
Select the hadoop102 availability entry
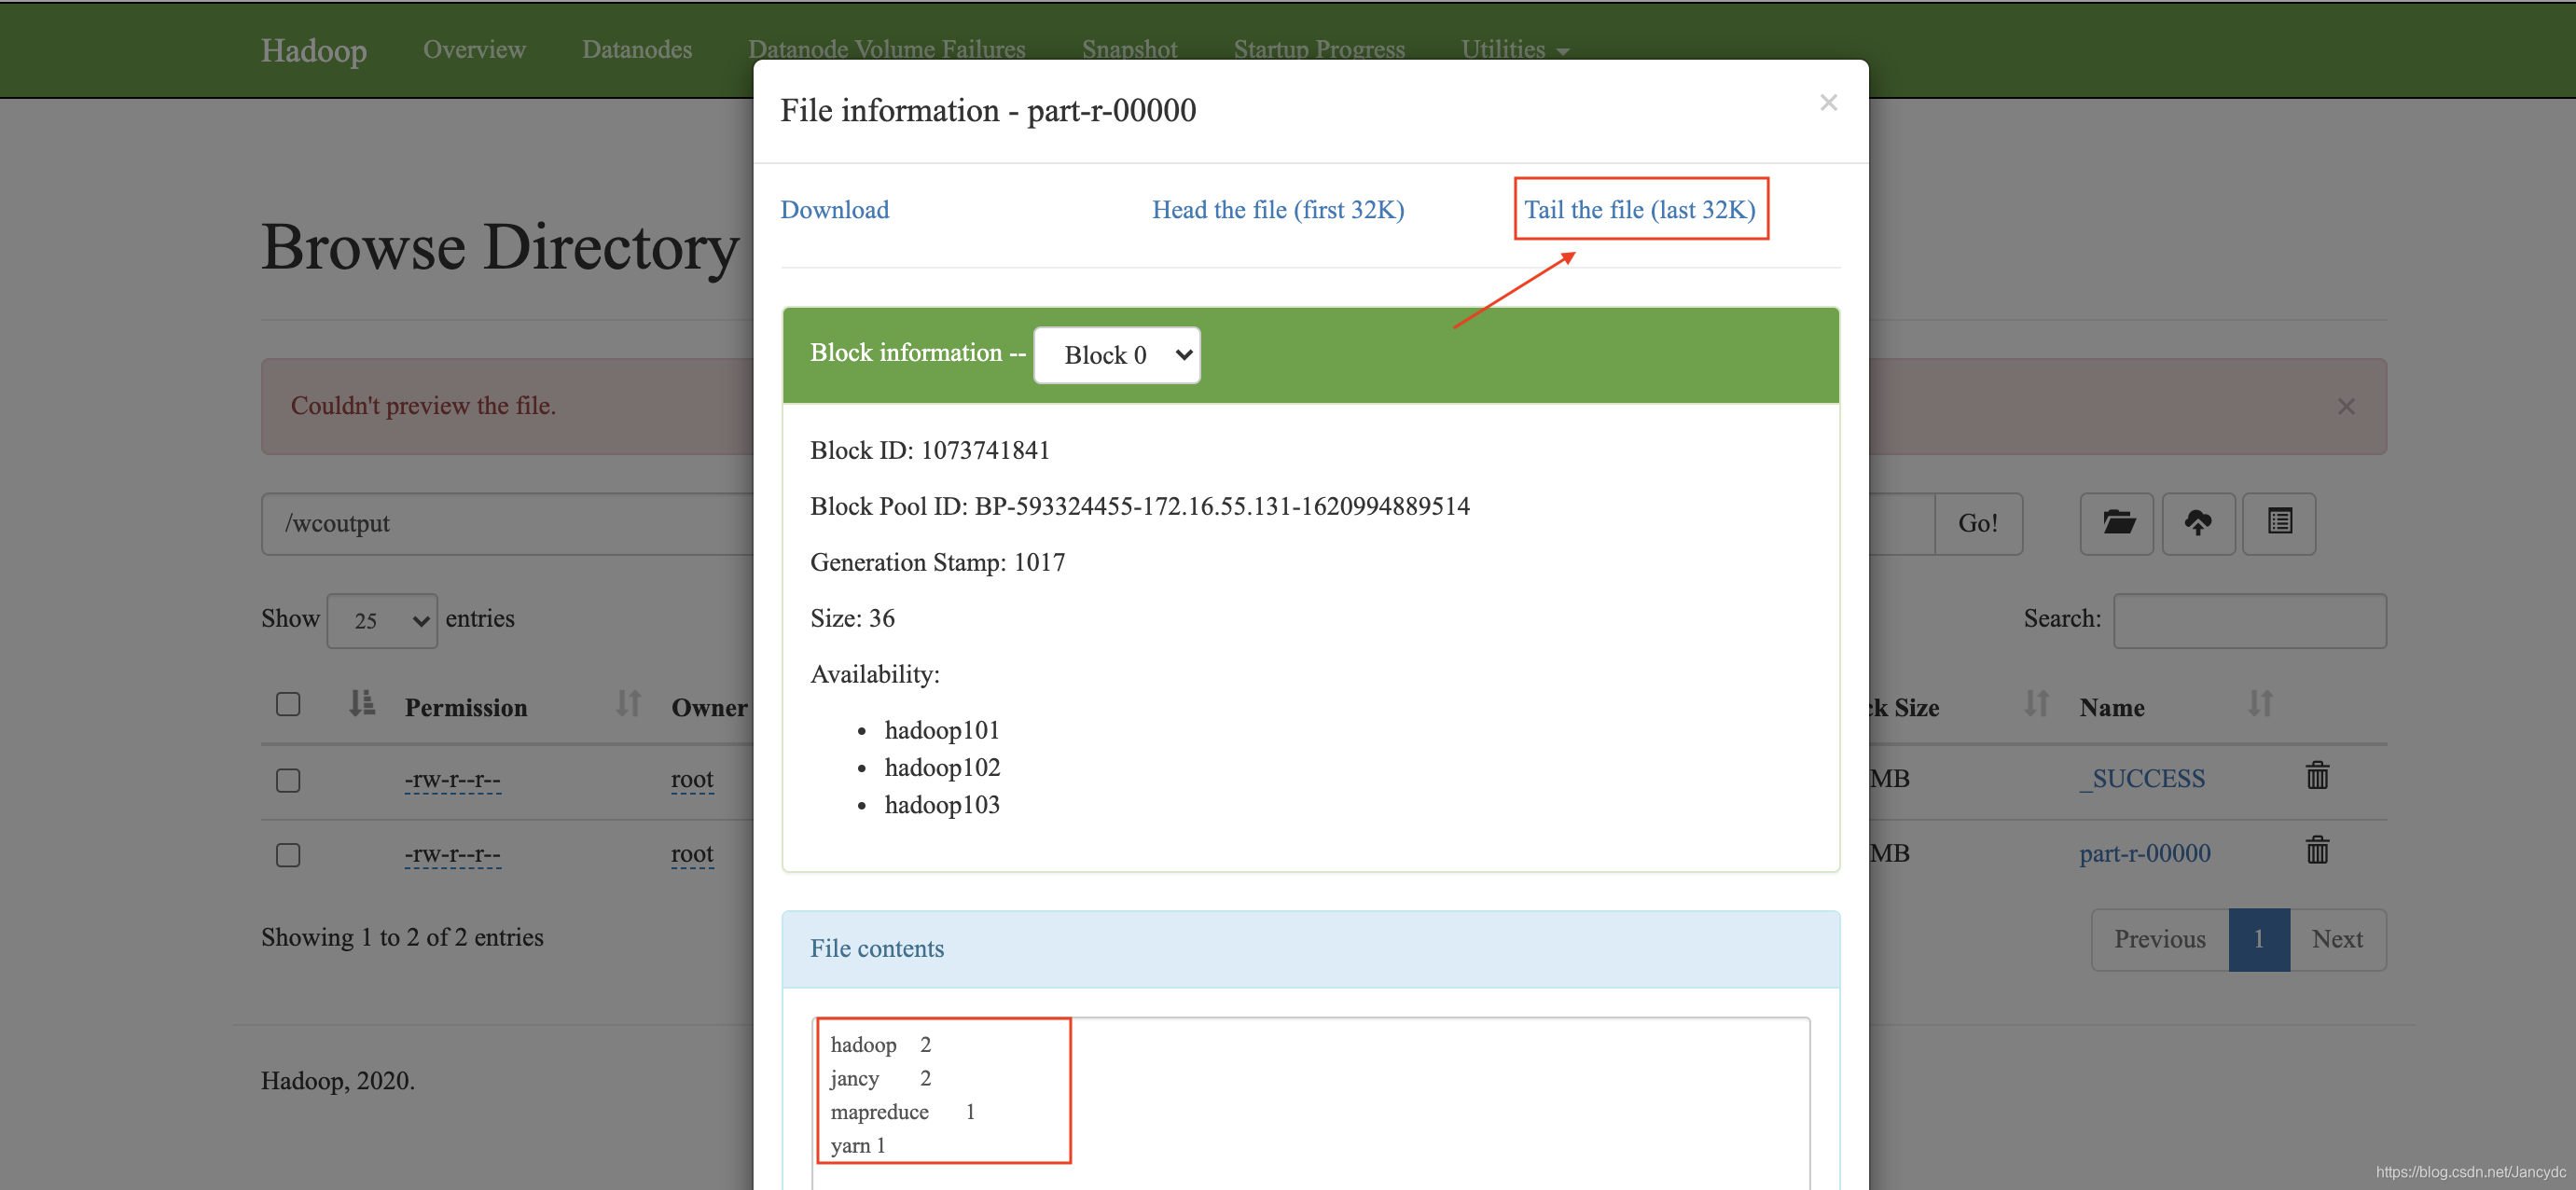click(942, 768)
